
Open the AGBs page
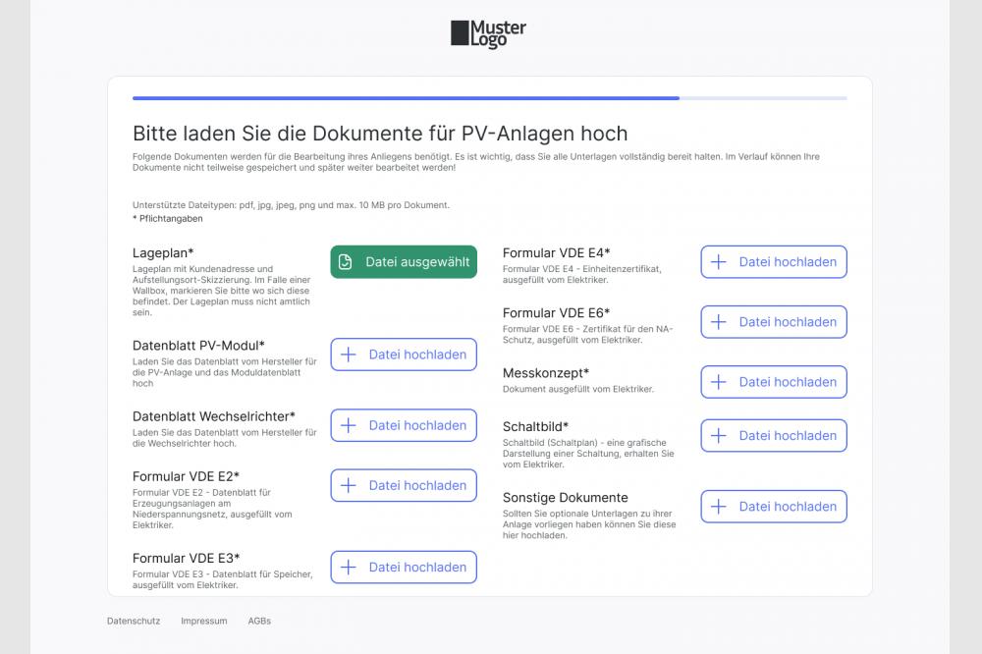pos(259,621)
